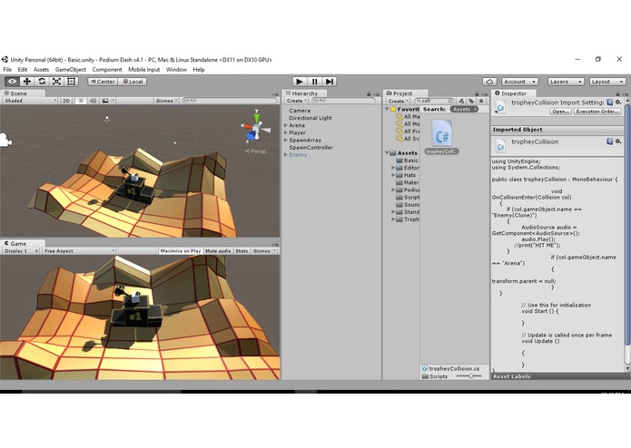Toggle scene audio speaker icon
This screenshot has width=631, height=448.
click(93, 101)
